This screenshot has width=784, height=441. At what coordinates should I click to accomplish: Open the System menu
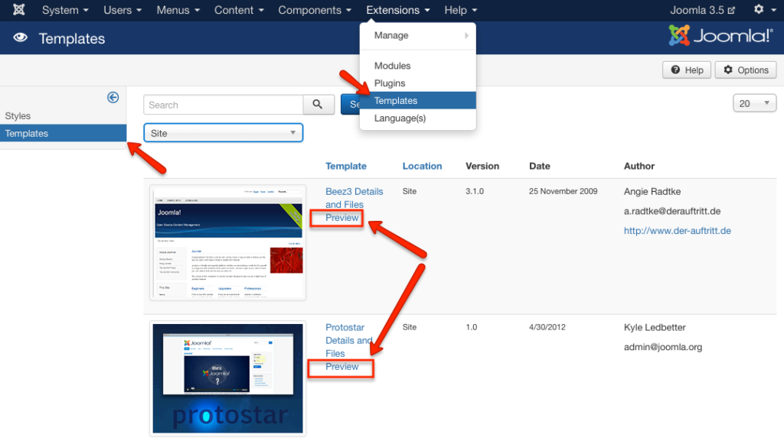(65, 10)
